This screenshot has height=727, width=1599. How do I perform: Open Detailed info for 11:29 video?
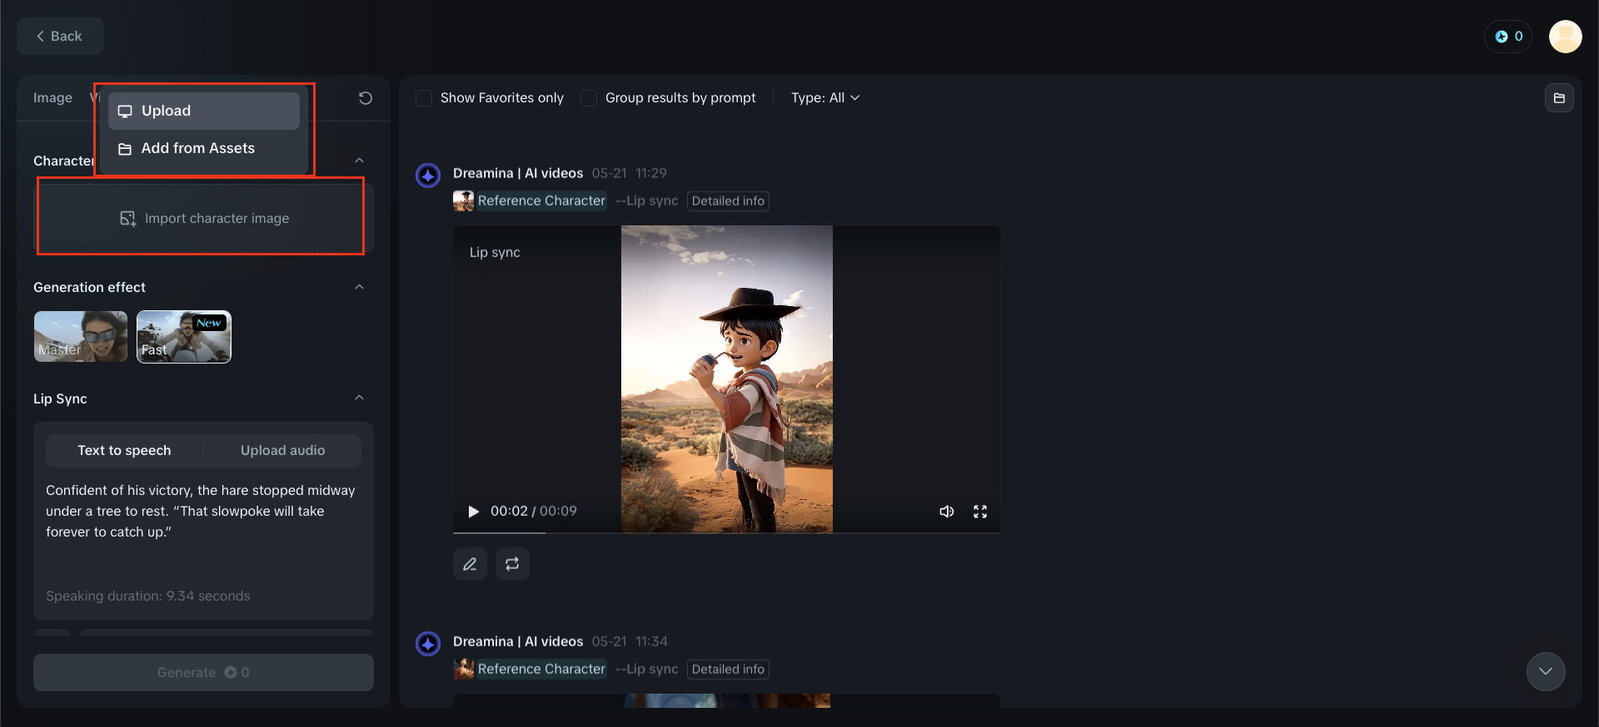728,200
